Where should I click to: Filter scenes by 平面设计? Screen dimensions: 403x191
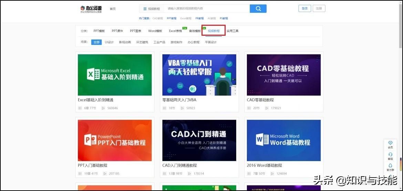[211, 42]
